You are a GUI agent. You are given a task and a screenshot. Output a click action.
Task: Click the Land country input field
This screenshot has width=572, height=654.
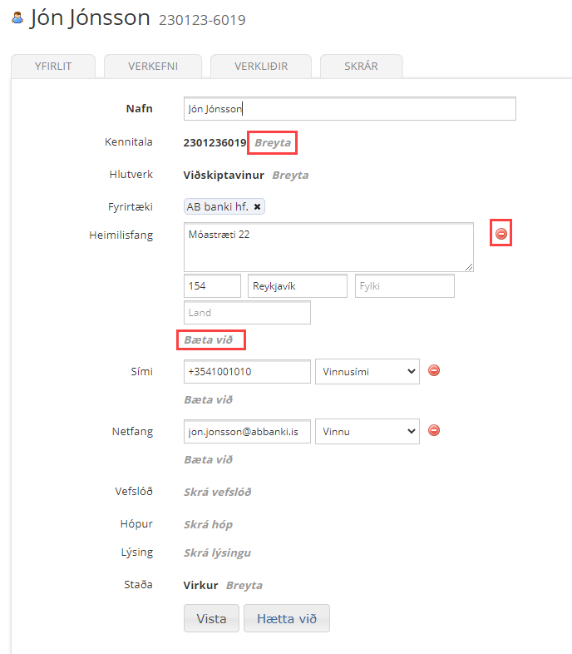247,313
